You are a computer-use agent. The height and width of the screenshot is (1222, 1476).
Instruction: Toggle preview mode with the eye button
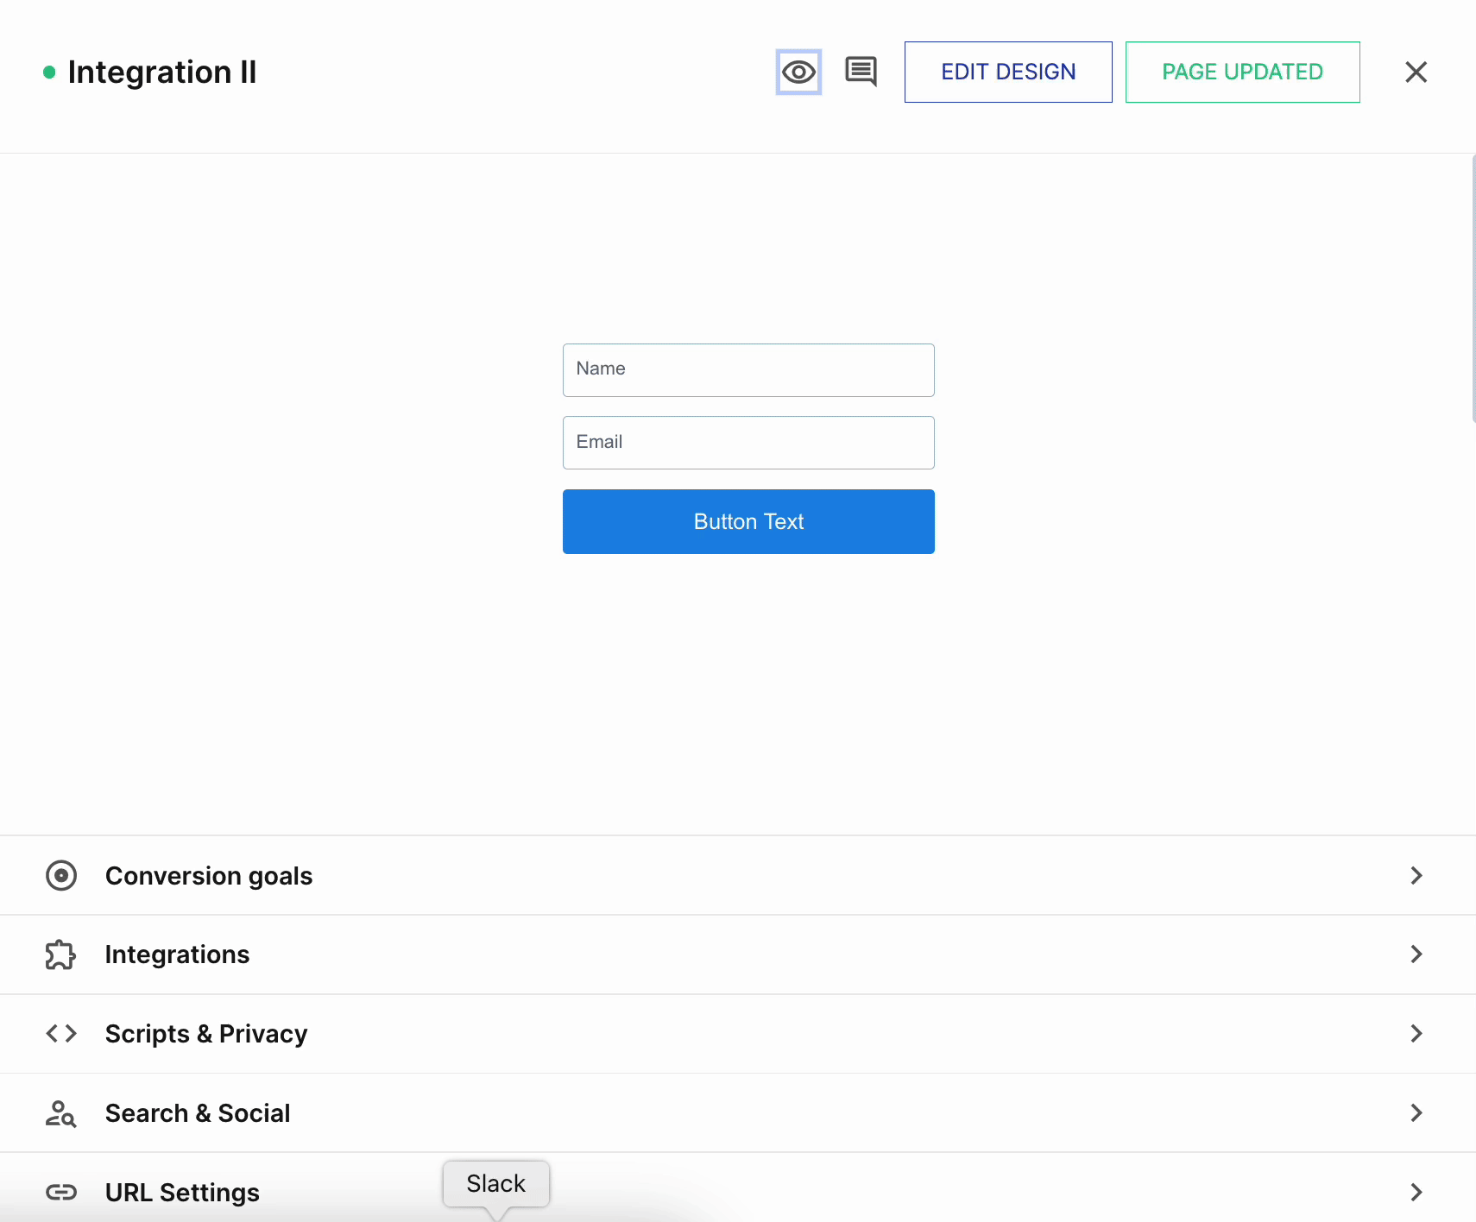click(798, 72)
